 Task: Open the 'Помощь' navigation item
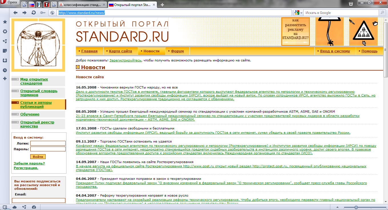coord(369,51)
